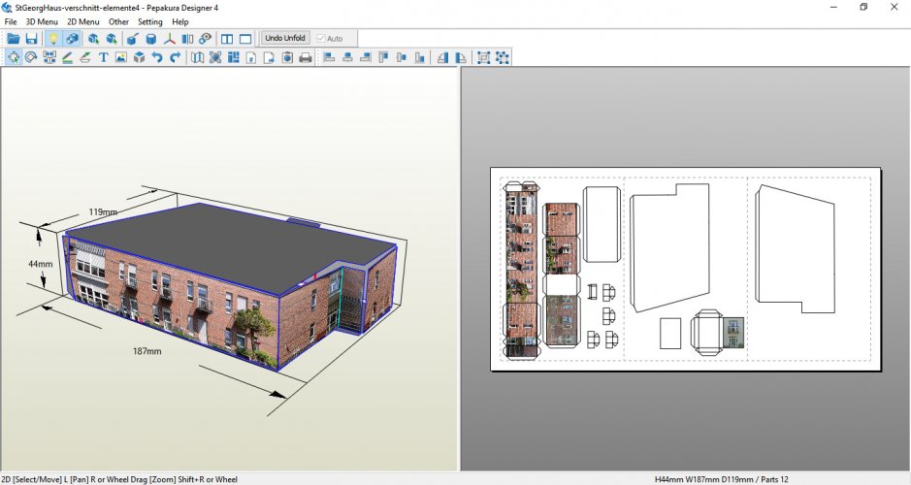Click the Save floppy disk icon
Image resolution: width=911 pixels, height=485 pixels.
coord(31,39)
